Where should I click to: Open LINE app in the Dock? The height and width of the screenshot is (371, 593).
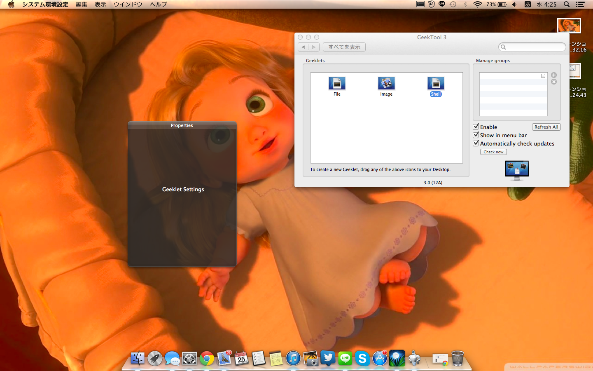345,359
